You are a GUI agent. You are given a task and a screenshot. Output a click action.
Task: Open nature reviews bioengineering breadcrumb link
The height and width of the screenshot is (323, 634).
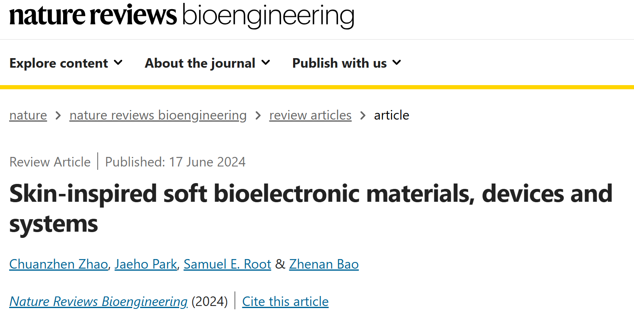pos(158,115)
